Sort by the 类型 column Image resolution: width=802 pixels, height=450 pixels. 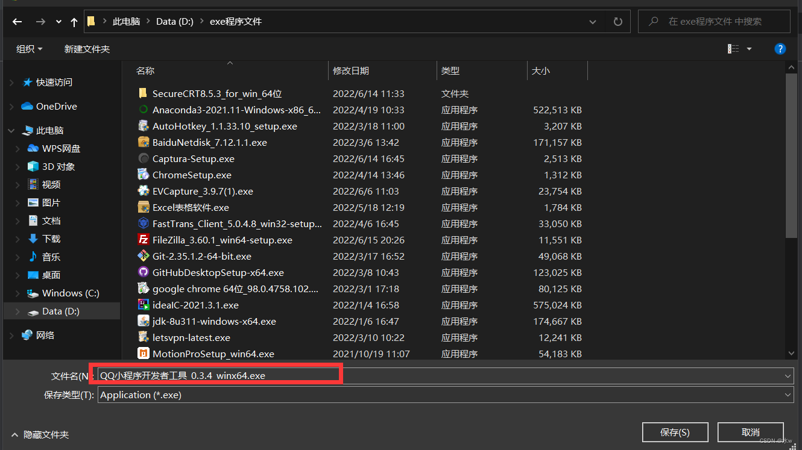450,71
